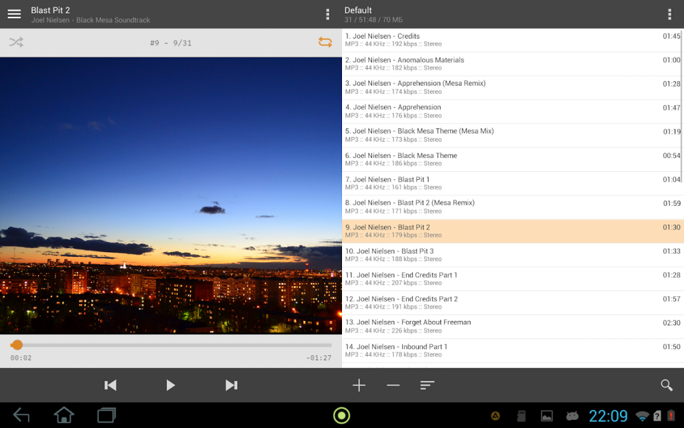Remove tracks using the minus icon
This screenshot has width=684, height=428.
point(393,385)
